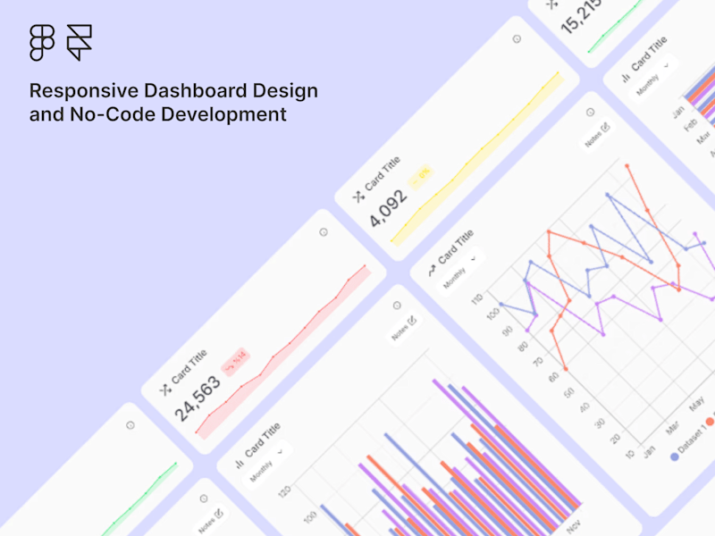Click the 110 y-axis label on the line chart
The height and width of the screenshot is (536, 715).
(x=477, y=298)
